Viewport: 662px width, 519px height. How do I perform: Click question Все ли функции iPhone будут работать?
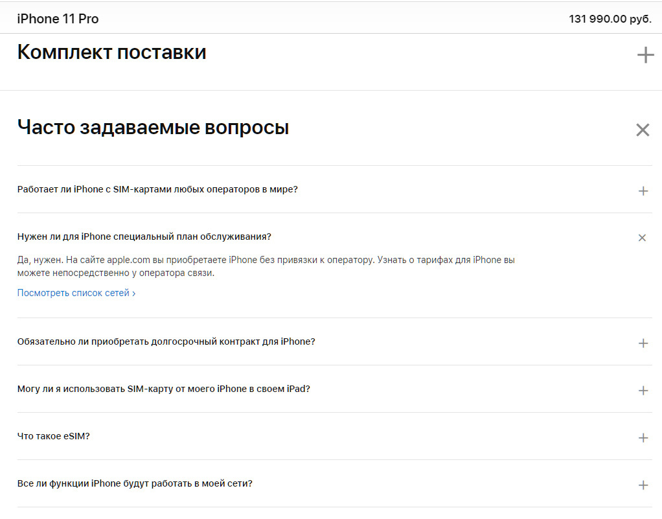[135, 483]
